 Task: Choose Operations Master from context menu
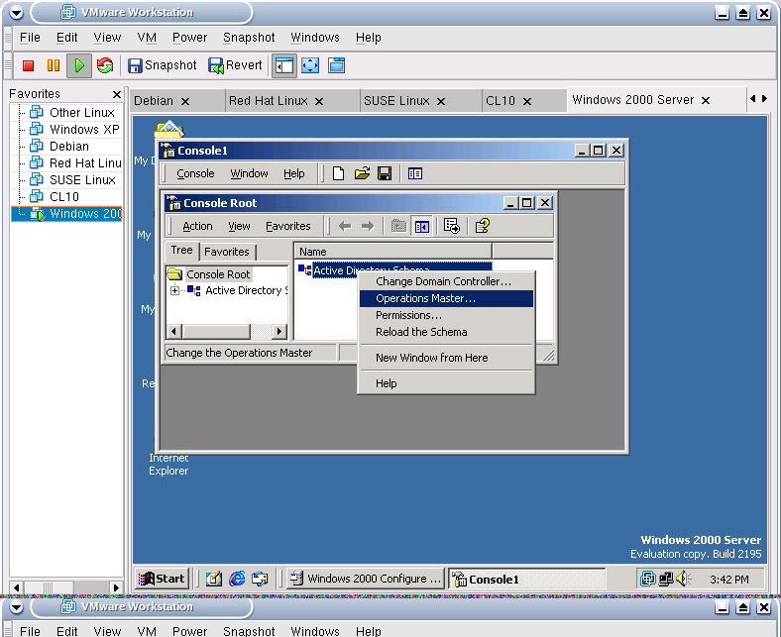point(446,298)
